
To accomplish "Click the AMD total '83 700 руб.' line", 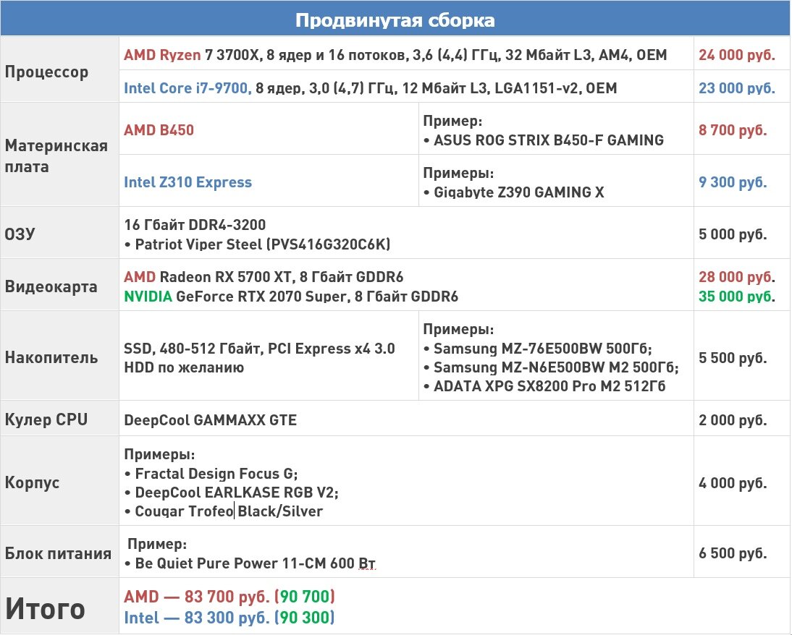I will pyautogui.click(x=229, y=597).
